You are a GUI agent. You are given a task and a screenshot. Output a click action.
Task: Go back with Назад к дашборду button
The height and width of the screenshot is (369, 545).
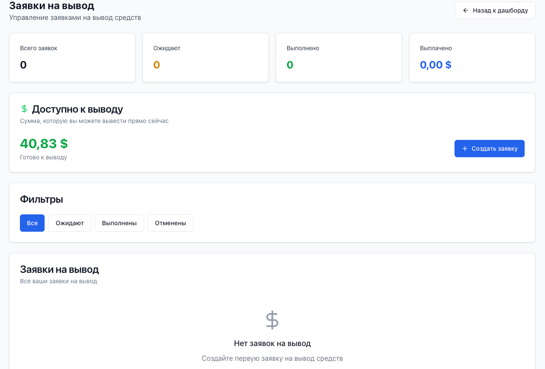(x=495, y=10)
